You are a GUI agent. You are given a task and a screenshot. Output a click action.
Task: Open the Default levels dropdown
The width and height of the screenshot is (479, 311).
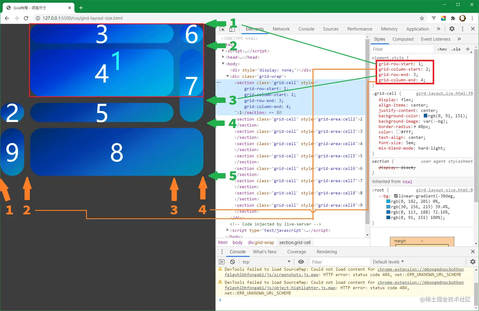pyautogui.click(x=388, y=262)
